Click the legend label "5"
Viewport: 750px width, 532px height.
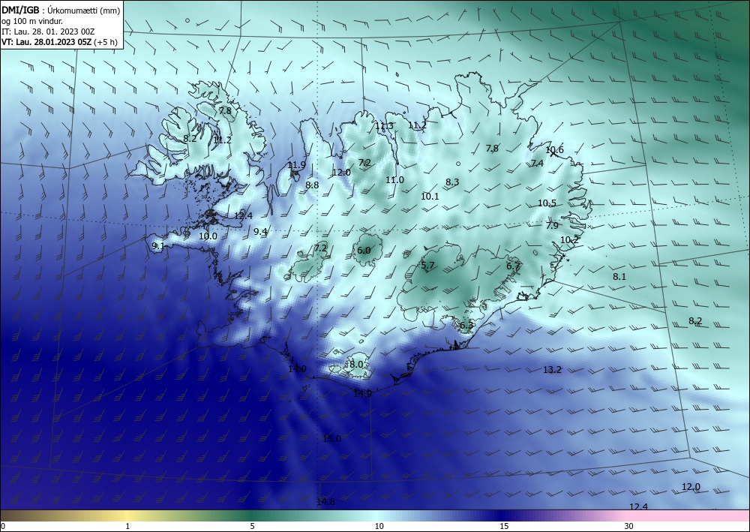(252, 526)
